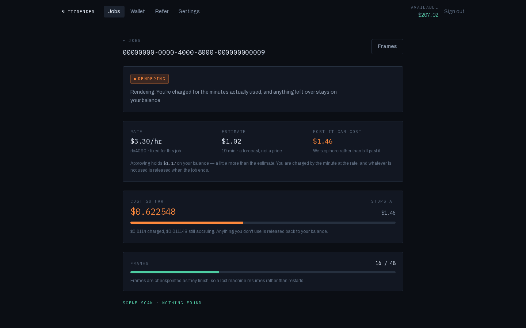Screen dimensions: 526x328
Task: Click the COST SO FAR label
Action: coord(147,201)
